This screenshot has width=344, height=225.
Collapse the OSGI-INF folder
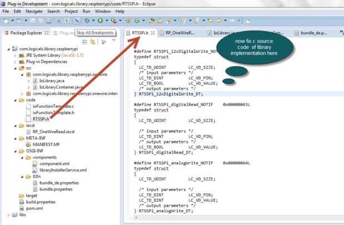15,151
